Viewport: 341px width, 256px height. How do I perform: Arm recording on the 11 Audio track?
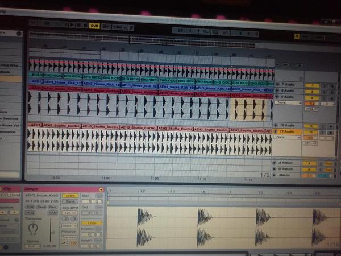[x=331, y=133]
